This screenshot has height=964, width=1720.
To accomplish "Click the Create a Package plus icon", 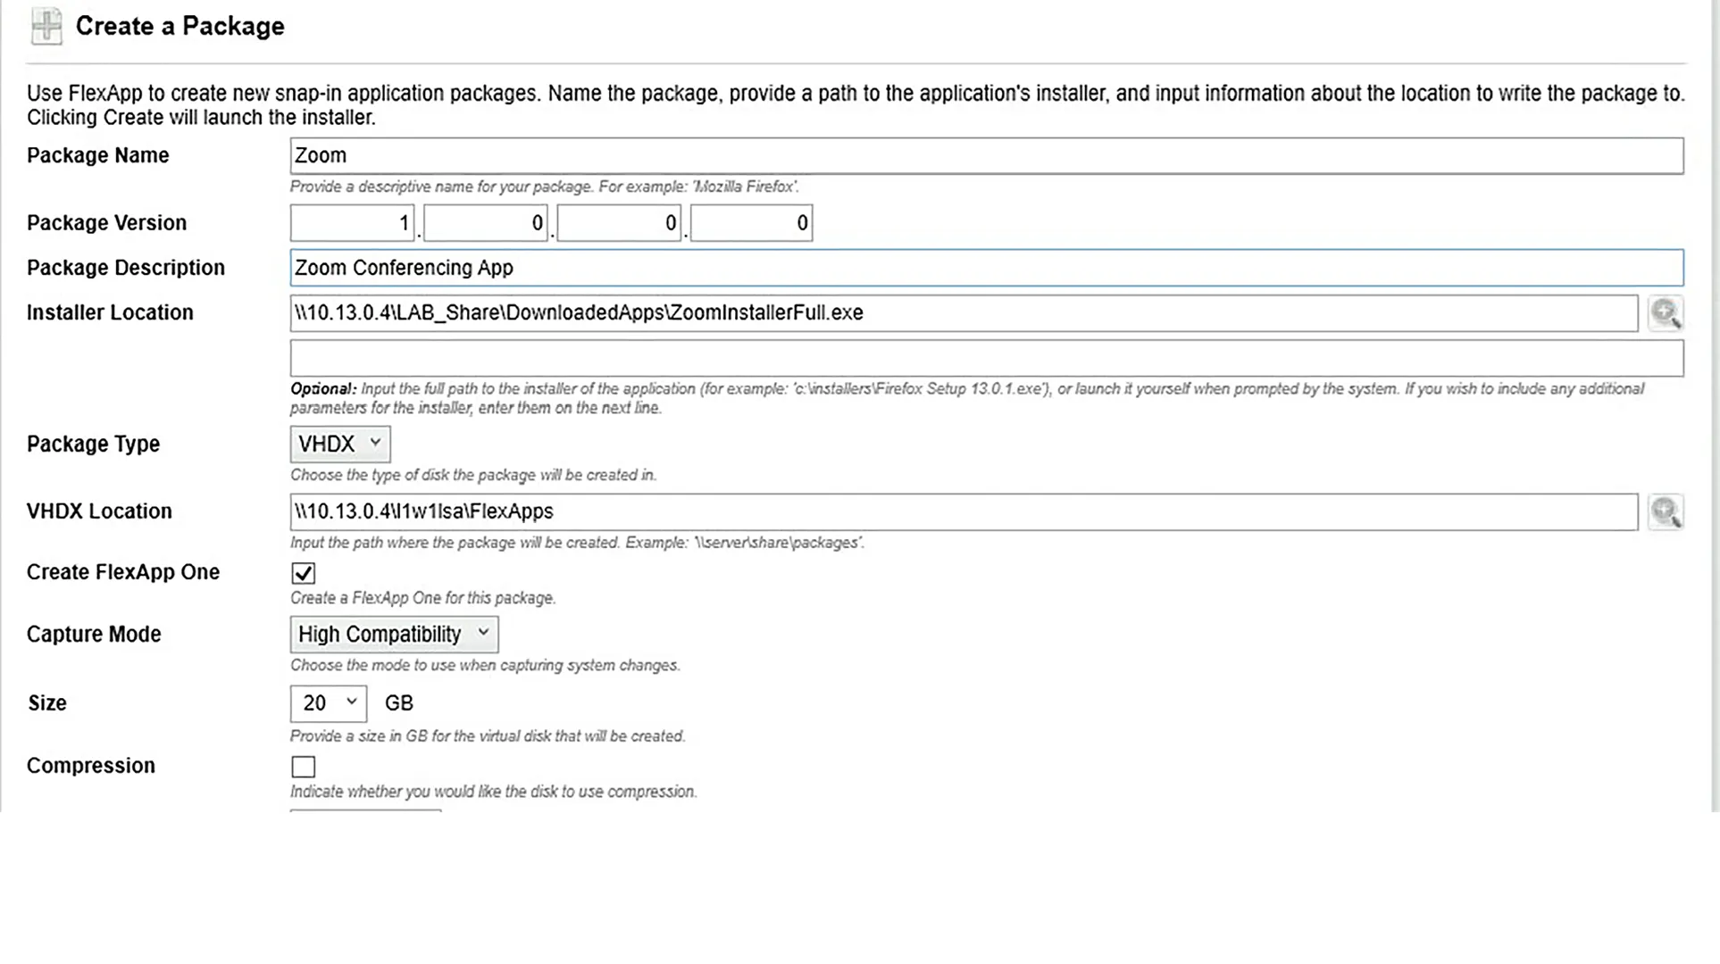I will pyautogui.click(x=46, y=26).
